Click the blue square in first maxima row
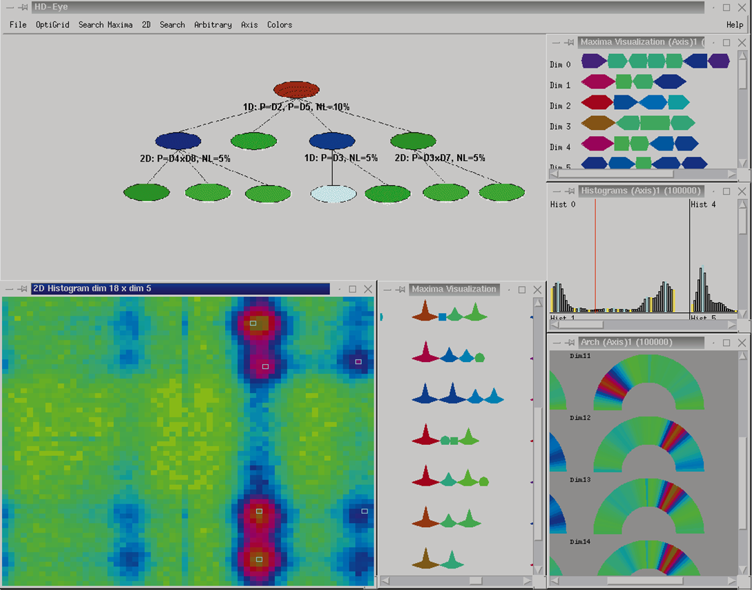The image size is (752, 590). (442, 316)
